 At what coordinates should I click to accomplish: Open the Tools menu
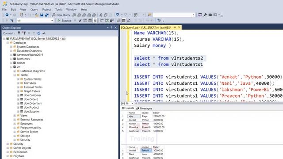click(x=58, y=9)
